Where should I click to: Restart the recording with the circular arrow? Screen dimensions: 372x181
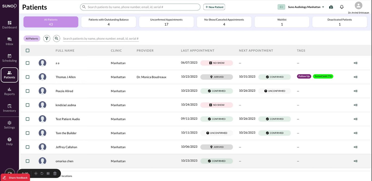42,173
